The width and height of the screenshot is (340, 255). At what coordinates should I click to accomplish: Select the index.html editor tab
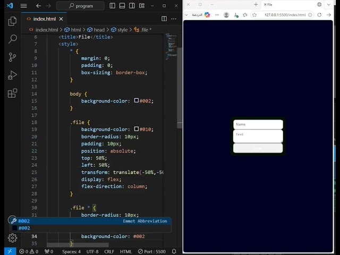click(x=44, y=19)
